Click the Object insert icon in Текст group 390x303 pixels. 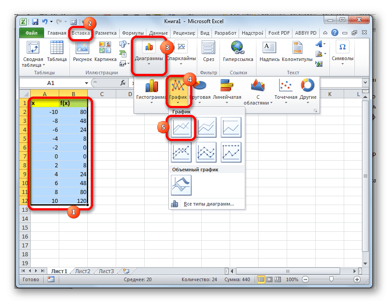319,64
